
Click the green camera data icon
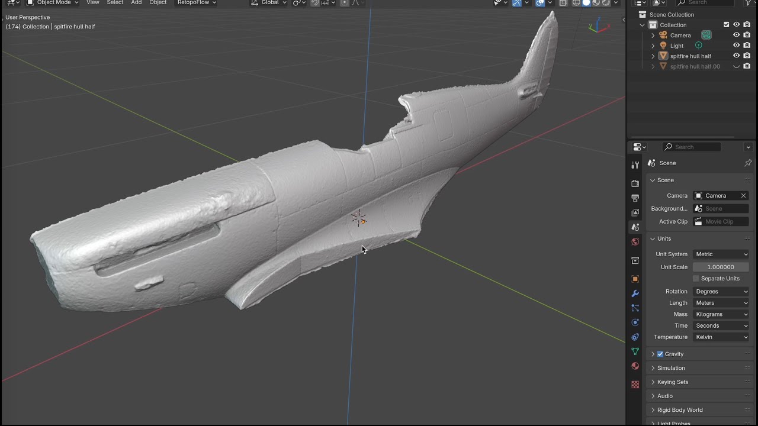tap(706, 35)
